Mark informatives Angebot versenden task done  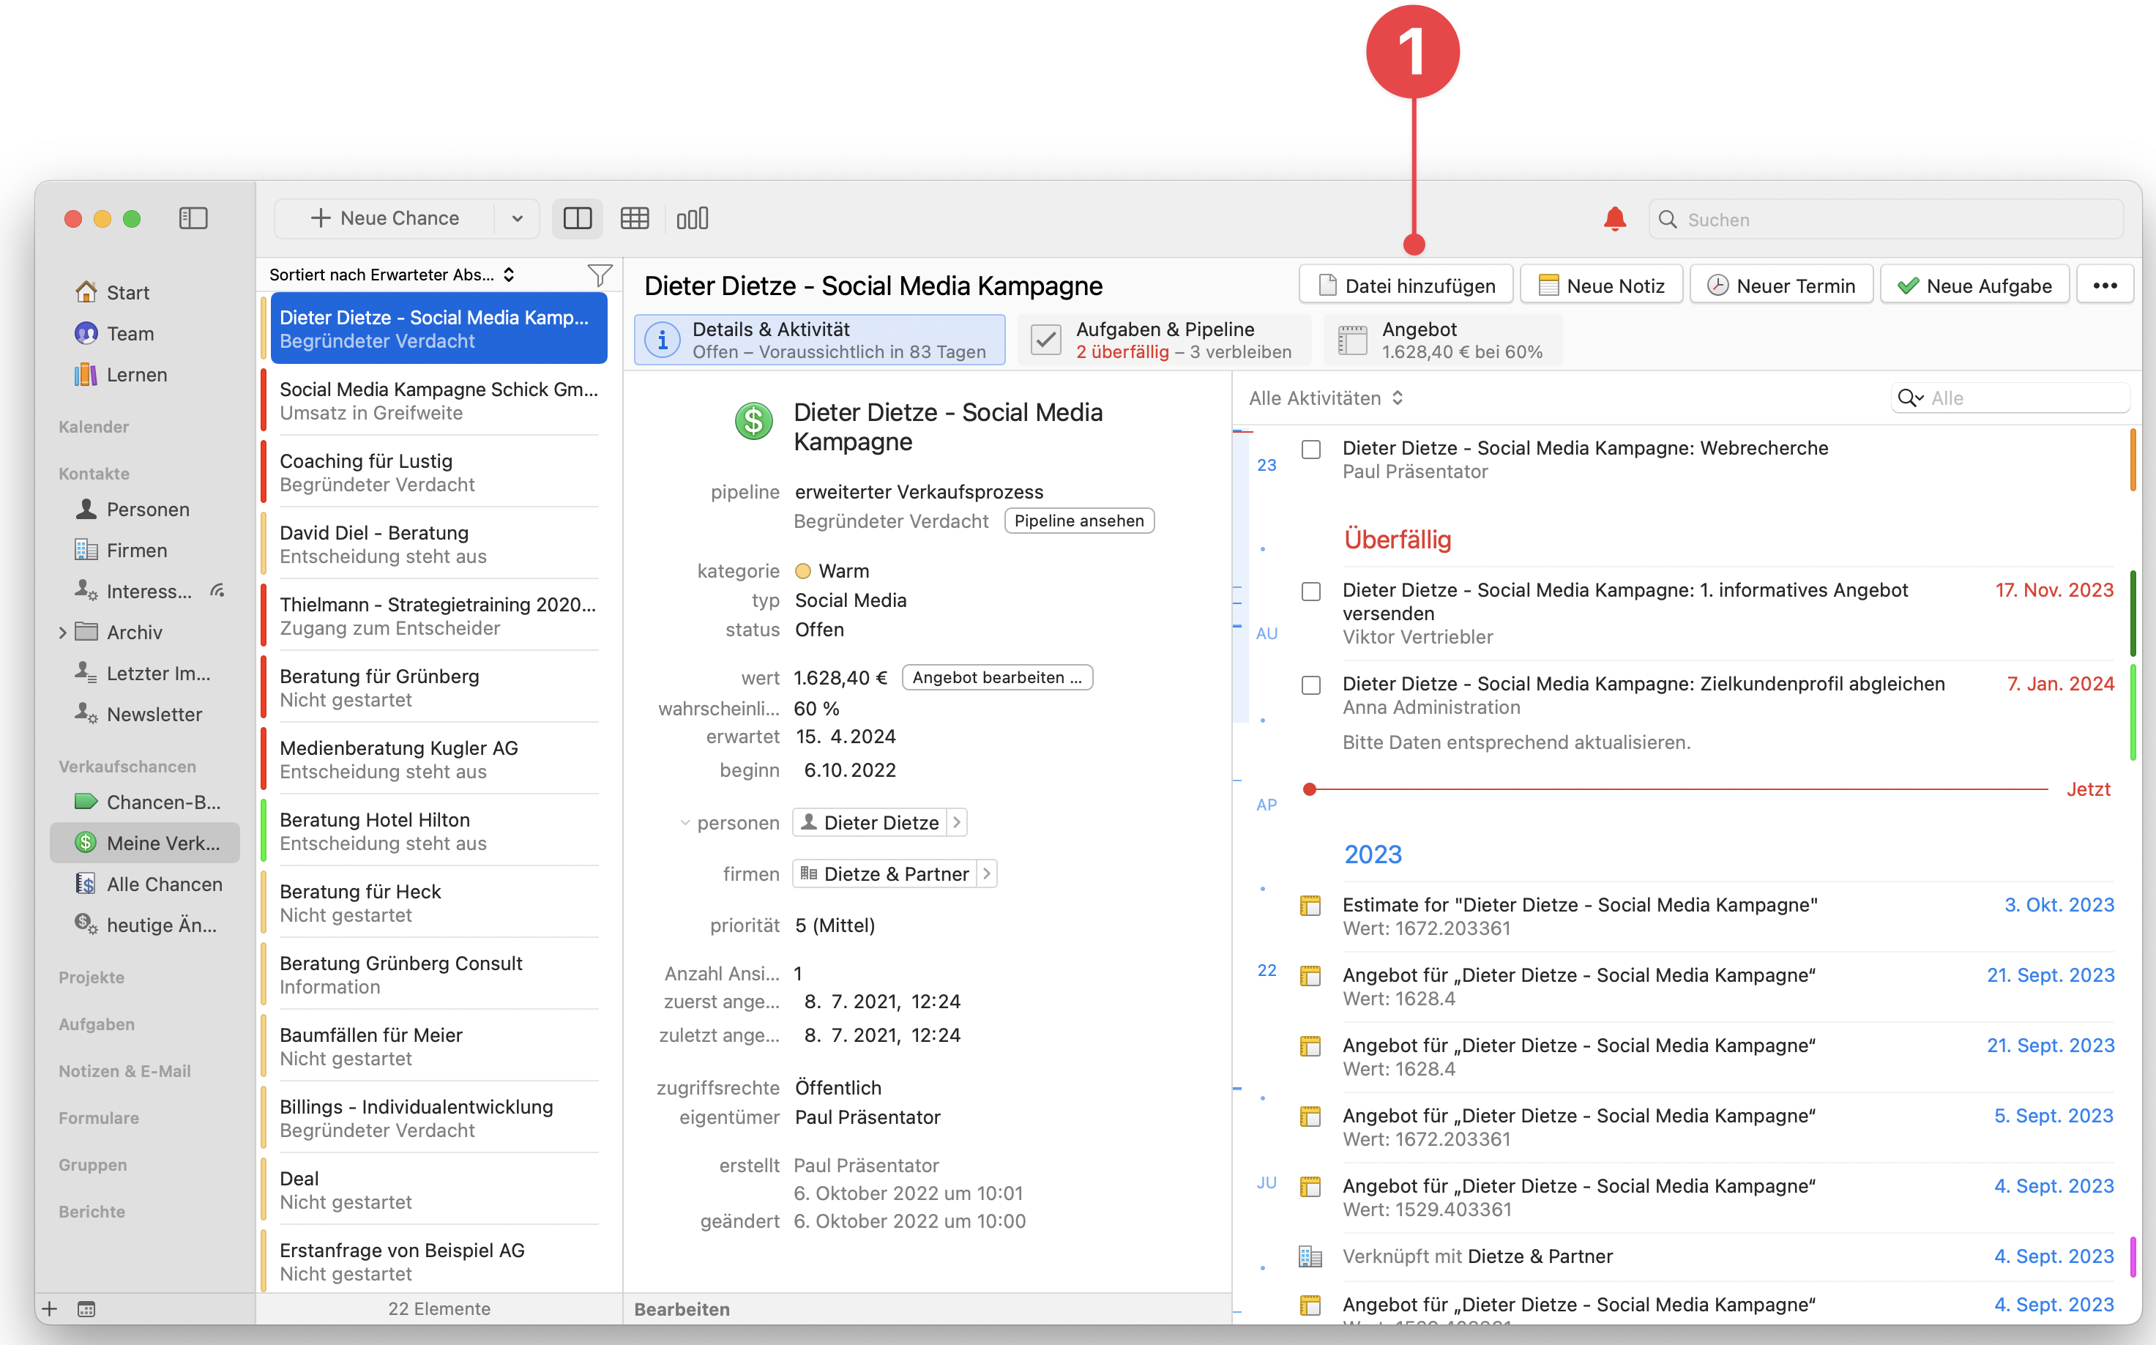coord(1311,592)
